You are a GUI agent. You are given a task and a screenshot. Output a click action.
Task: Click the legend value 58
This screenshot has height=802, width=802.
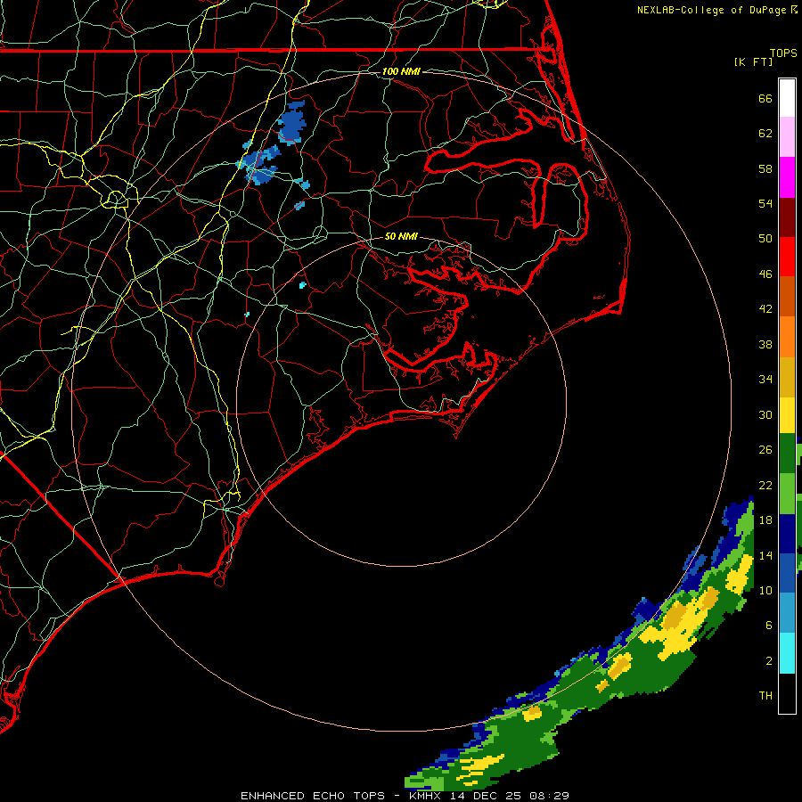[x=765, y=168]
